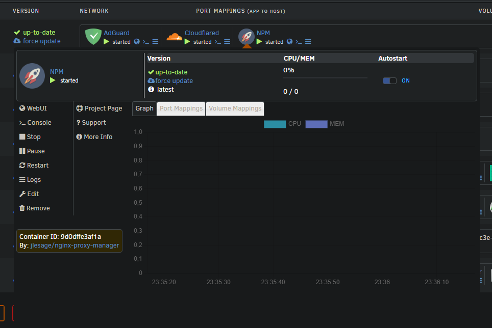Stop the NPM container
This screenshot has width=492, height=328.
click(x=30, y=137)
